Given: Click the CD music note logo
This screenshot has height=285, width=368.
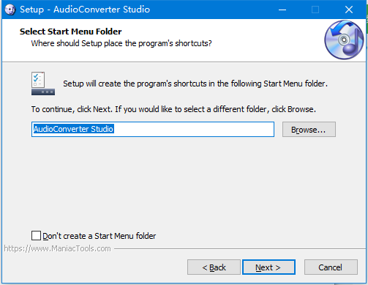Looking at the screenshot, I should click(344, 40).
